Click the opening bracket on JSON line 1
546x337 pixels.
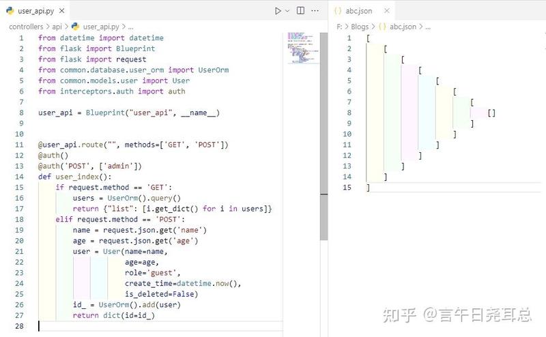tap(368, 38)
